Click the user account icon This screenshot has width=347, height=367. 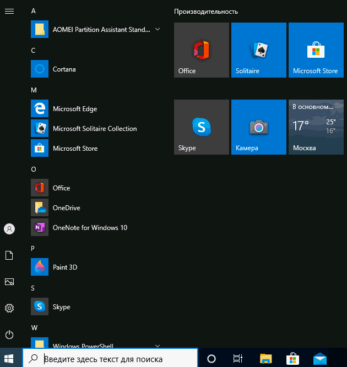coord(9,229)
